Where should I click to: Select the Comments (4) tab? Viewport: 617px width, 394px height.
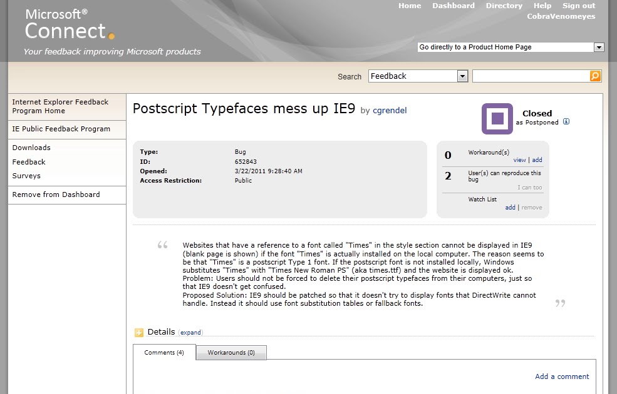pyautogui.click(x=164, y=352)
